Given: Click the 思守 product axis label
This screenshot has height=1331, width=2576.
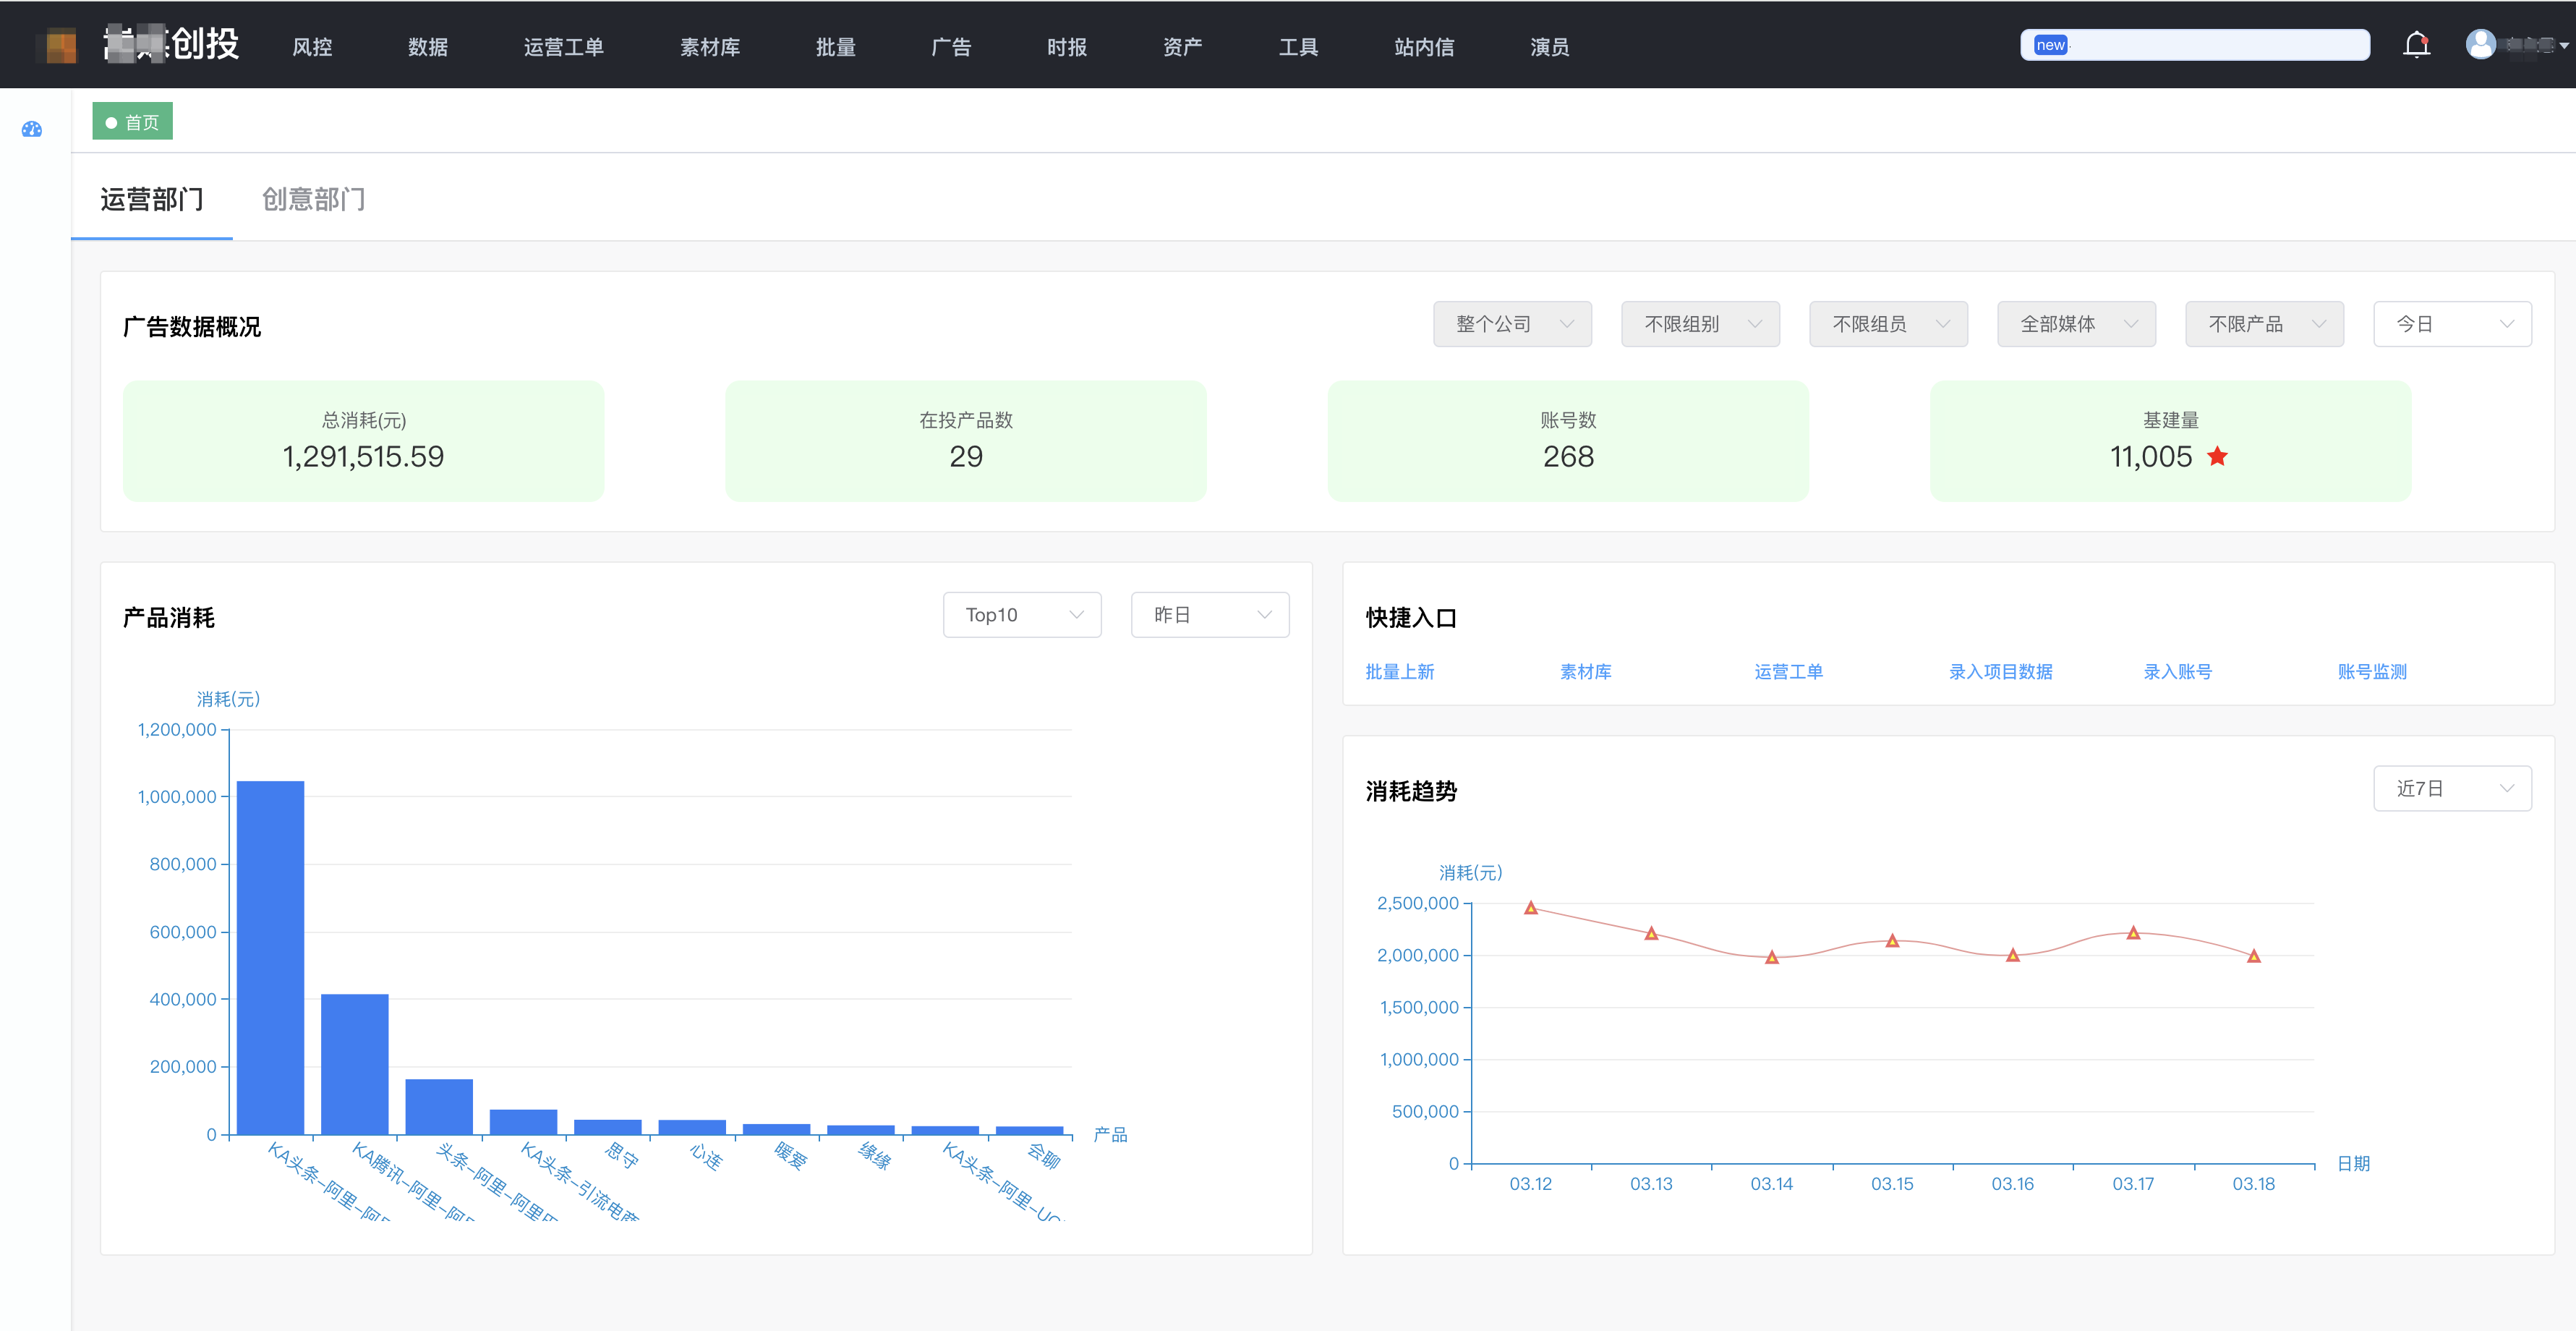Looking at the screenshot, I should (622, 1156).
